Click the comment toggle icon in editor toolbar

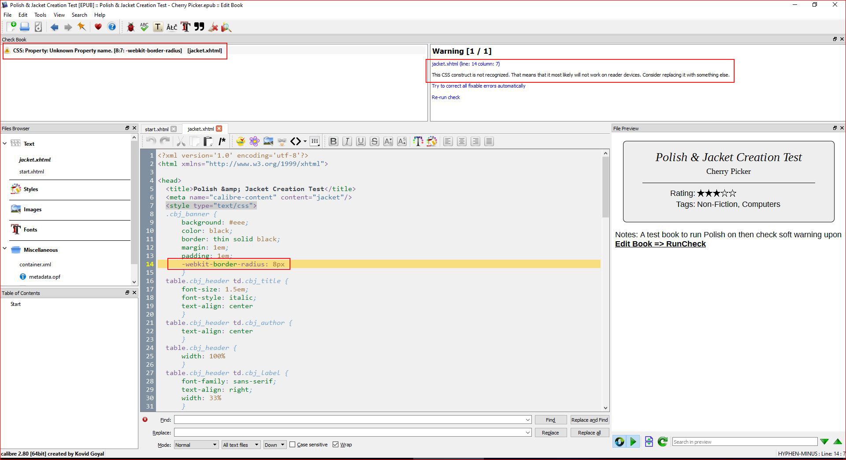tap(222, 141)
